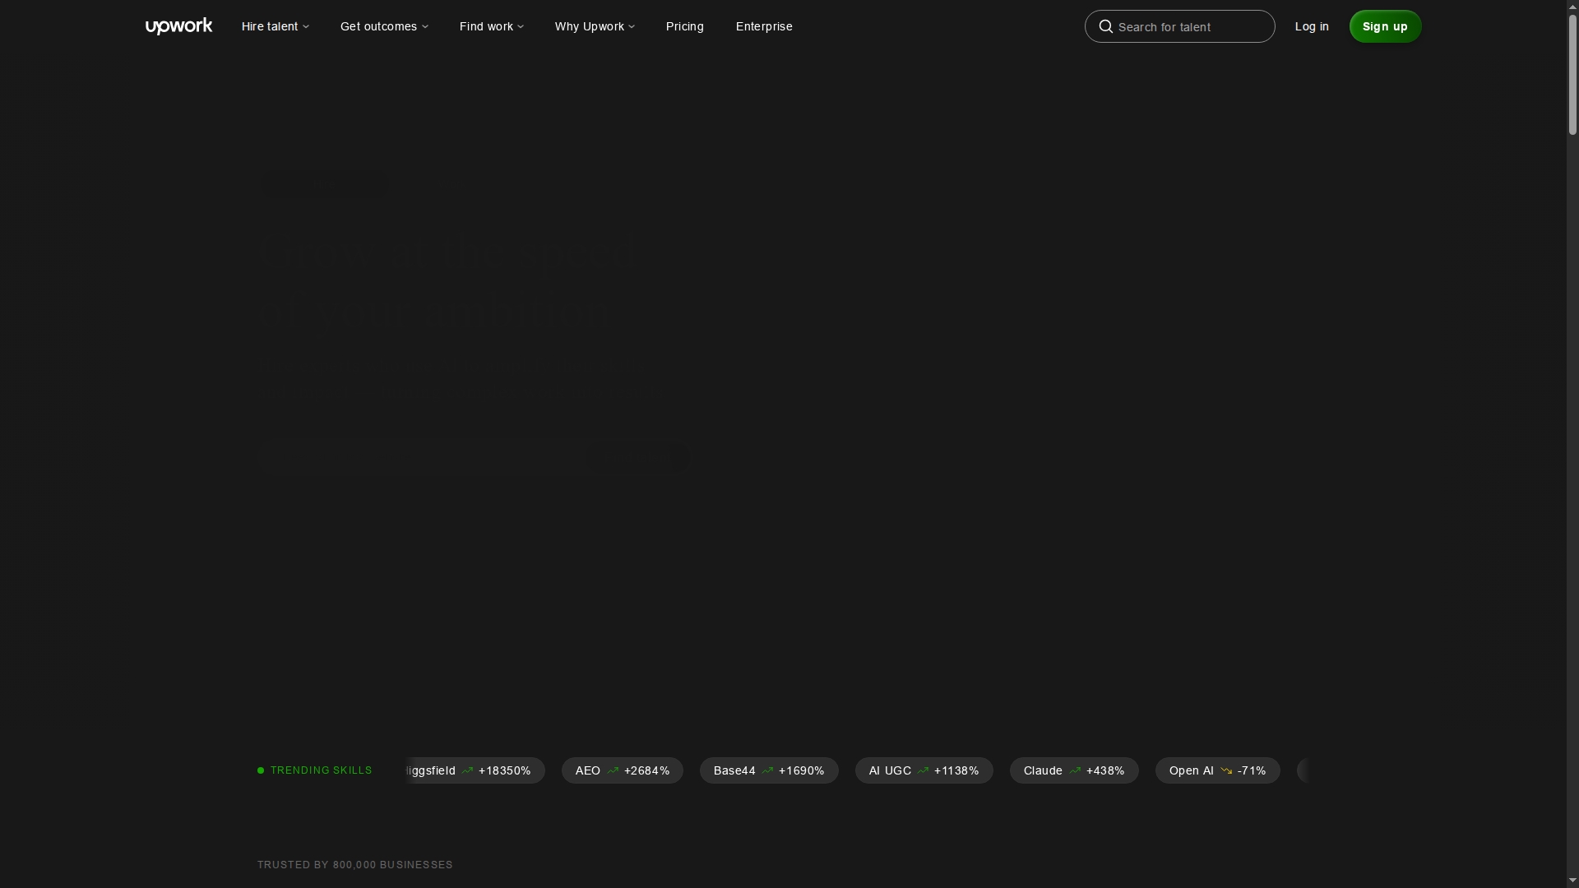1579x888 pixels.
Task: Expand the Why Upwork menu
Action: point(595,26)
